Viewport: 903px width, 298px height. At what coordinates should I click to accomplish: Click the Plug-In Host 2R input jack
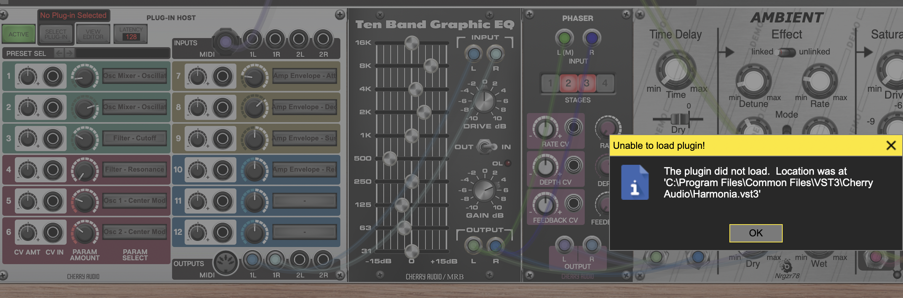tap(323, 39)
